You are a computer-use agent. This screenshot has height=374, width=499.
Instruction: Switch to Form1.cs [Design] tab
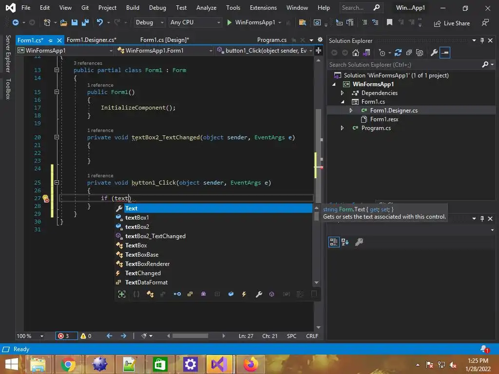click(x=165, y=40)
